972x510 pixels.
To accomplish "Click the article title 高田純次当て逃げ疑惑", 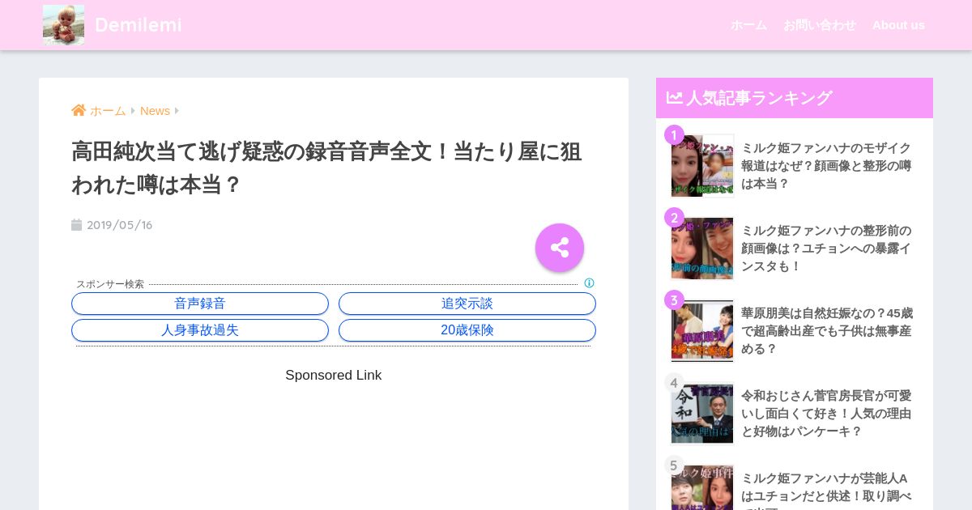I will [326, 168].
